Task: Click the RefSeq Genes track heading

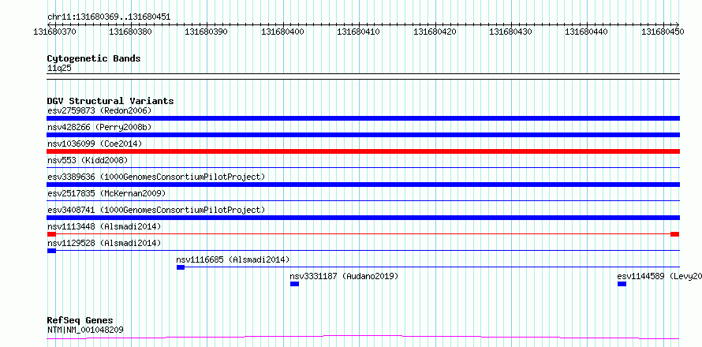Action: (80, 321)
